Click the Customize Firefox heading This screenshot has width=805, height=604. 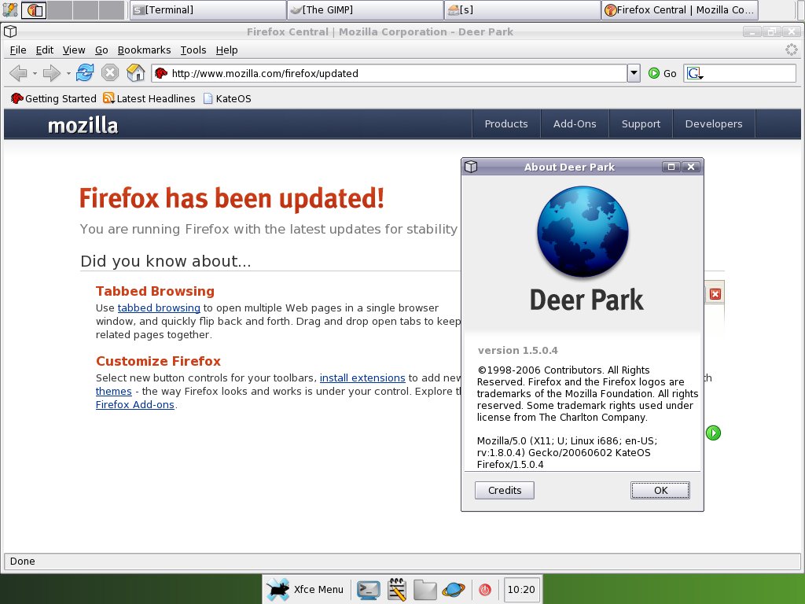click(x=158, y=360)
